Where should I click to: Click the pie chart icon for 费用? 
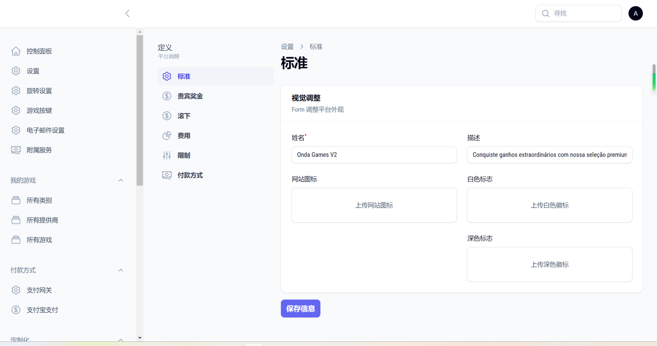pyautogui.click(x=167, y=136)
